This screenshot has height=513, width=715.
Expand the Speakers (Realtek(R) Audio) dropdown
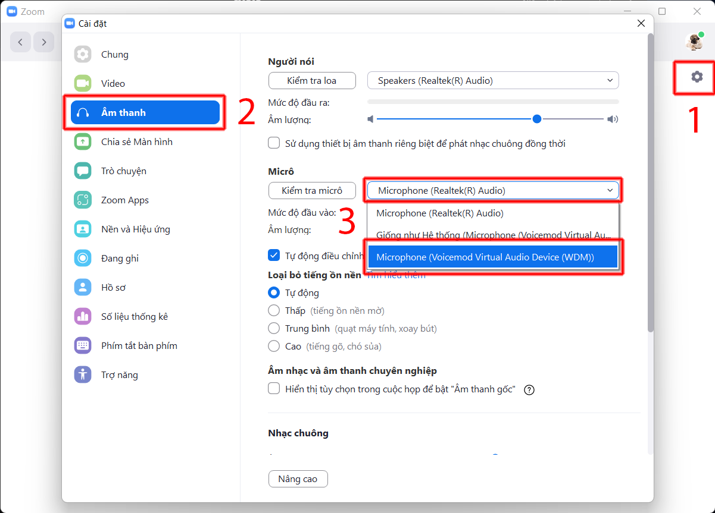point(493,81)
